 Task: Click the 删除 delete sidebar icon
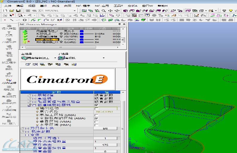coord(9,68)
